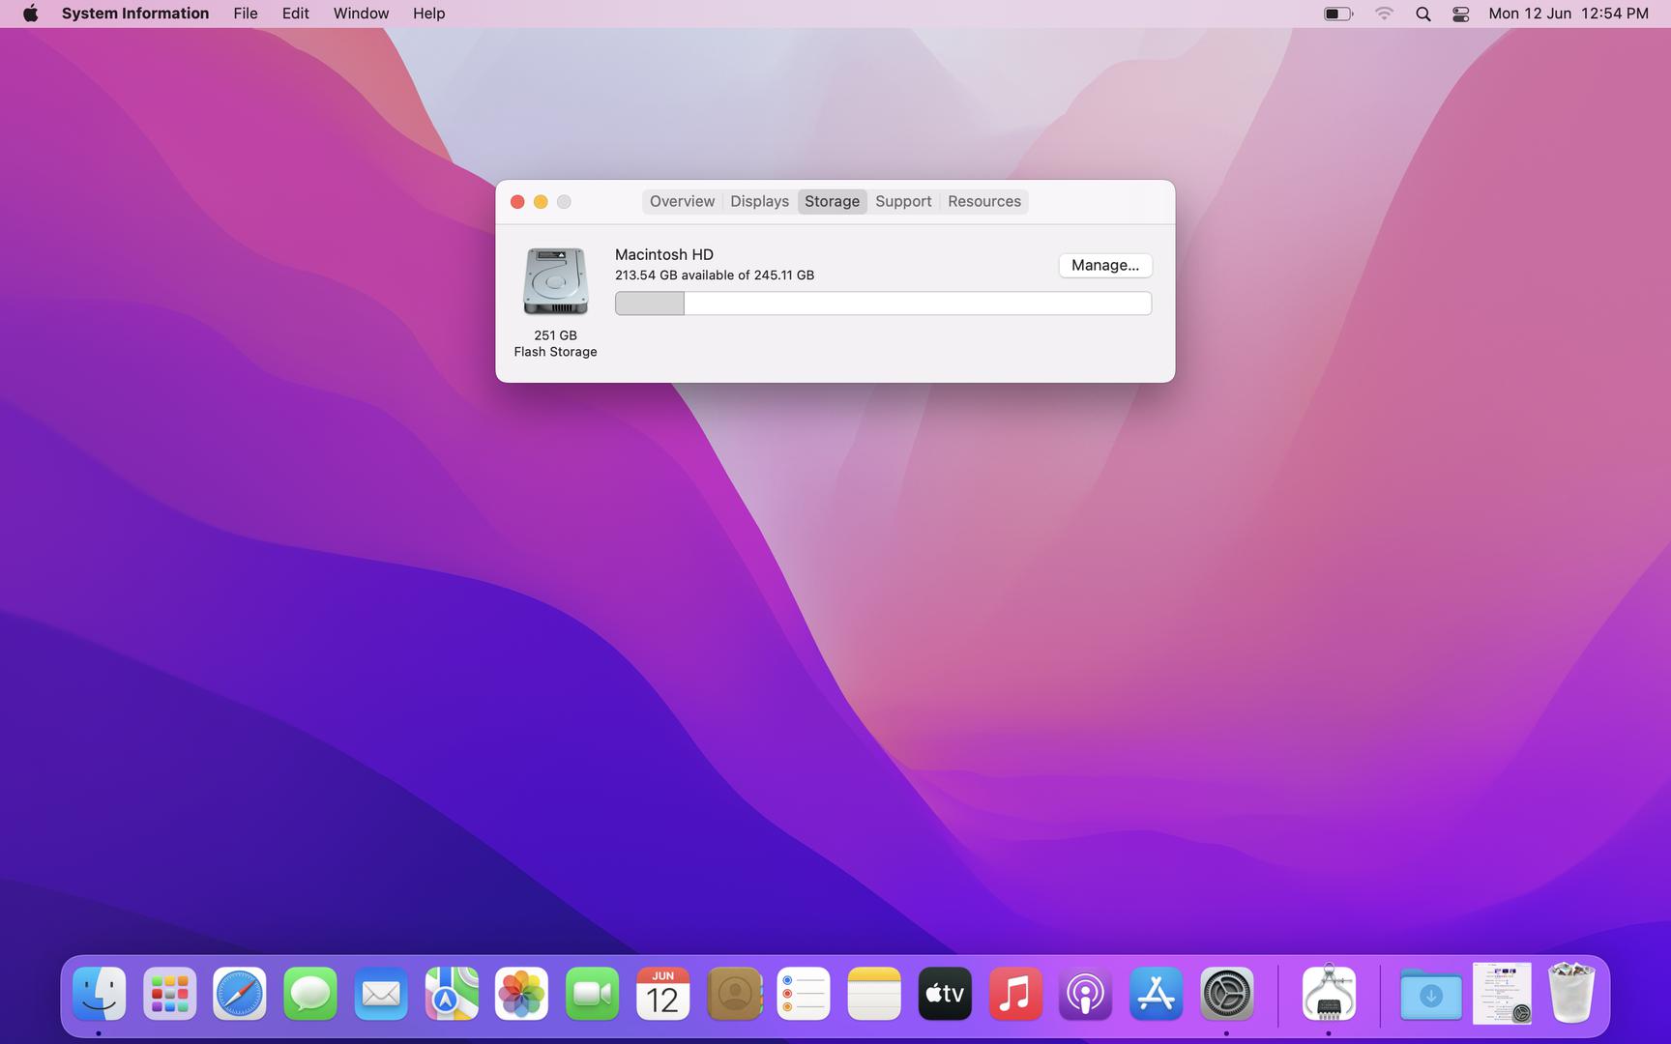Click '213.54 GB available of 245.11 GB'
Screen dimensions: 1671x1044
[715, 275]
